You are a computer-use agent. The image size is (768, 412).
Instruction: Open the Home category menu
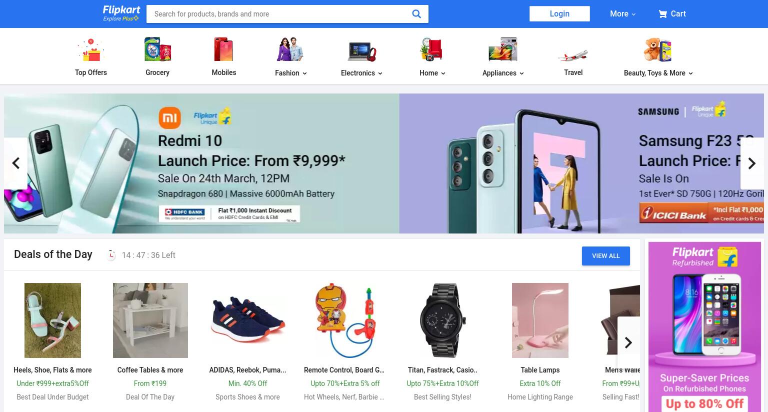click(432, 73)
